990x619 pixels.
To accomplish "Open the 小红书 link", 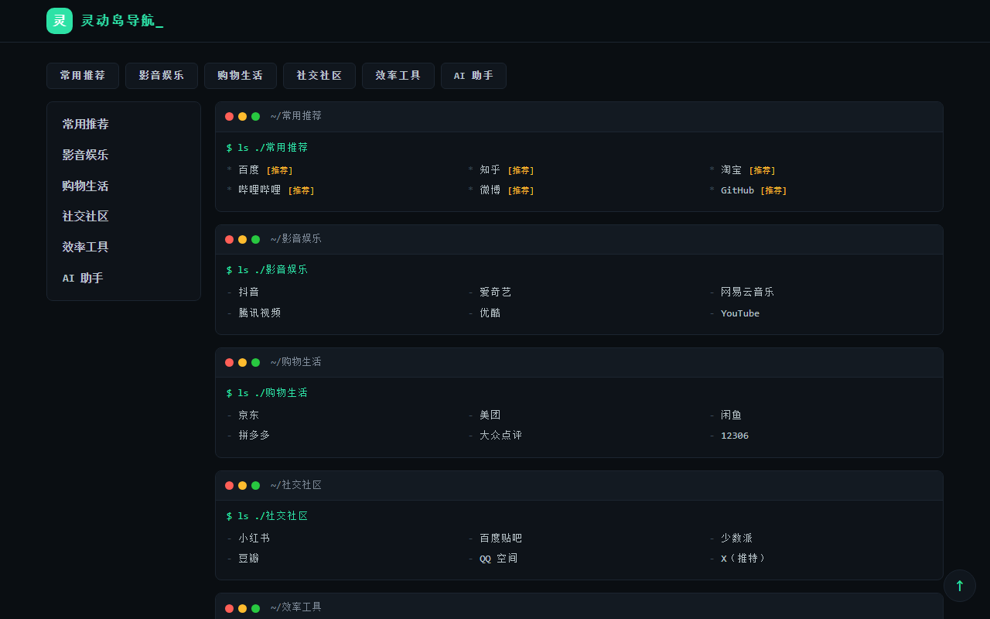I will (254, 539).
